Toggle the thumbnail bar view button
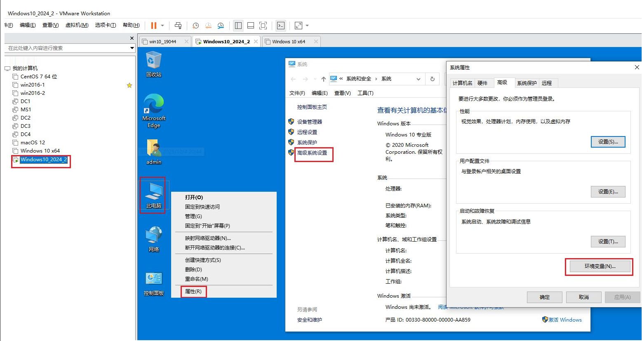This screenshot has width=642, height=341. pyautogui.click(x=250, y=26)
